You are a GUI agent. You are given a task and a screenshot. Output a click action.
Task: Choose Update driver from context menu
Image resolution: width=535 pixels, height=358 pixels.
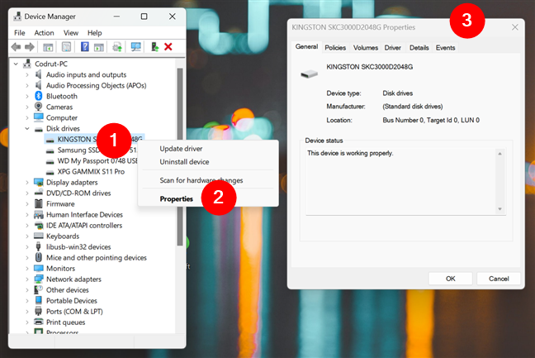(x=208, y=149)
